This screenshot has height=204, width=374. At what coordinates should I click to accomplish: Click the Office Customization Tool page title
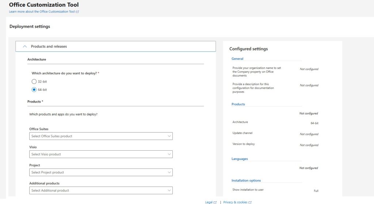click(x=44, y=5)
